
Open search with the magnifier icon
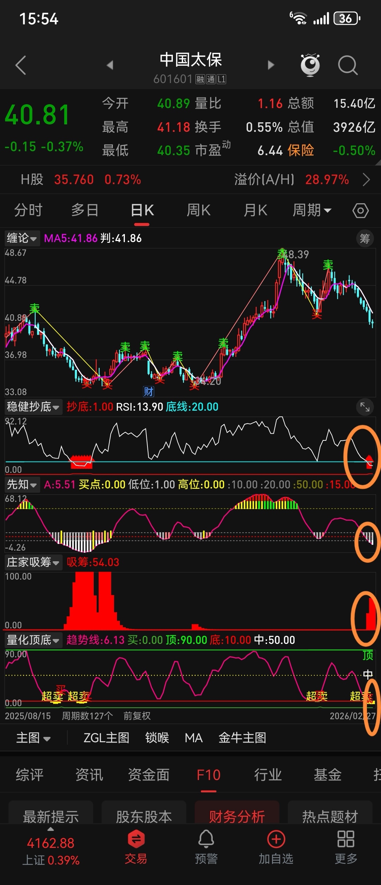348,65
